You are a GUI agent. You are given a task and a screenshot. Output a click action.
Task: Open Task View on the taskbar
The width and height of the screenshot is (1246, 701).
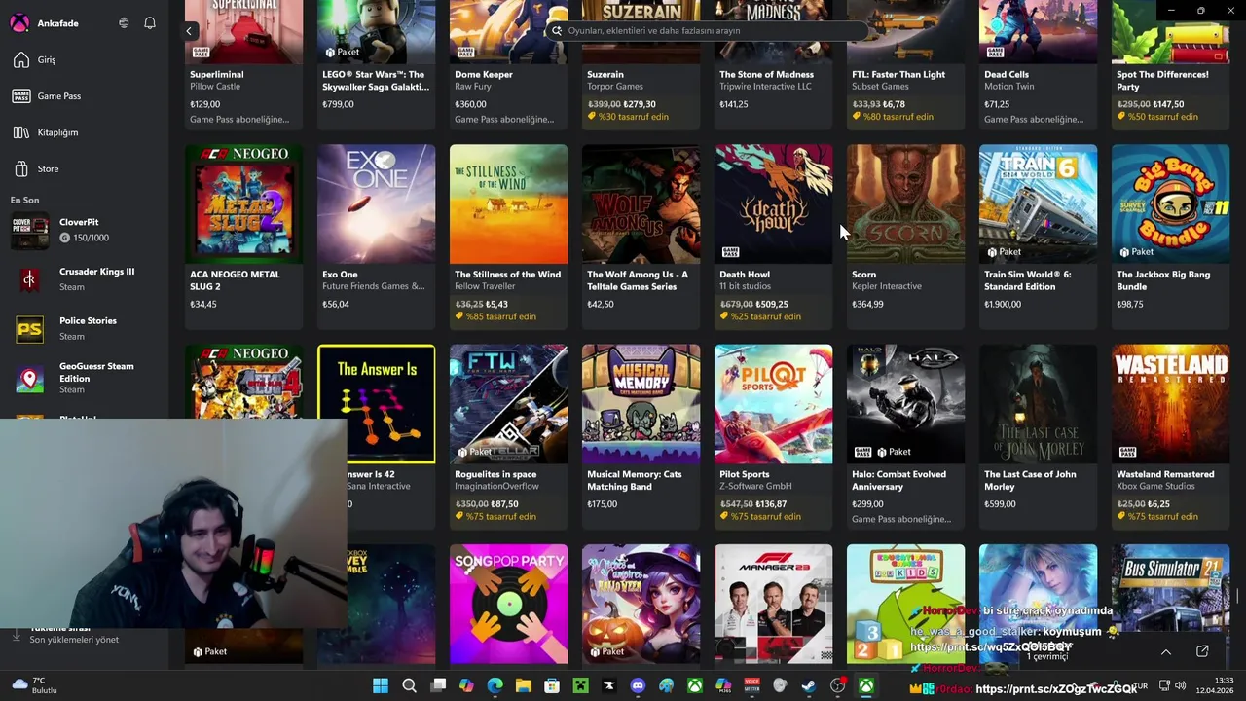[x=438, y=685]
